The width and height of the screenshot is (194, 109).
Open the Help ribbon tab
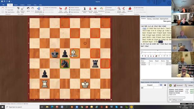click(40, 5)
